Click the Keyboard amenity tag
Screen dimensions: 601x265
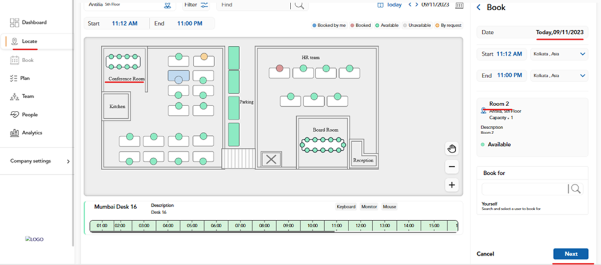(346, 207)
